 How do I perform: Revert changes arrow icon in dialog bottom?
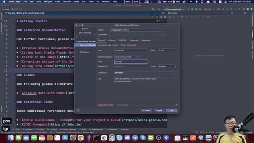click(x=177, y=105)
